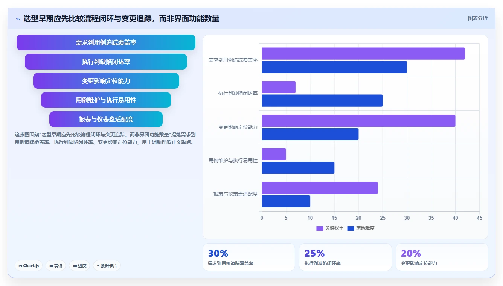Toggle the 关键权重 legend entry
Viewport: 503px width, 286px height.
(330, 228)
